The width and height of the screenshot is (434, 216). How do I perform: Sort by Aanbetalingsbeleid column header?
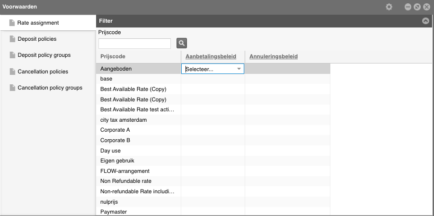pos(211,56)
